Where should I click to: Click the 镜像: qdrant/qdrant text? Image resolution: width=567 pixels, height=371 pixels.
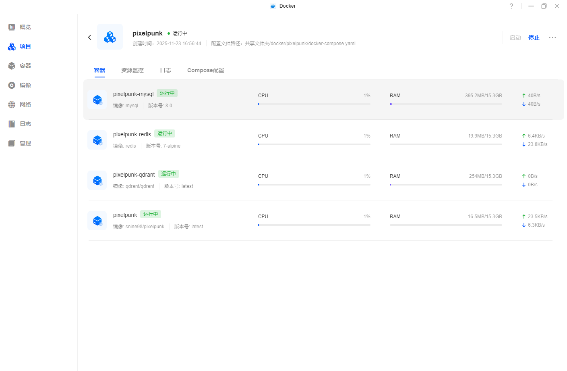134,186
